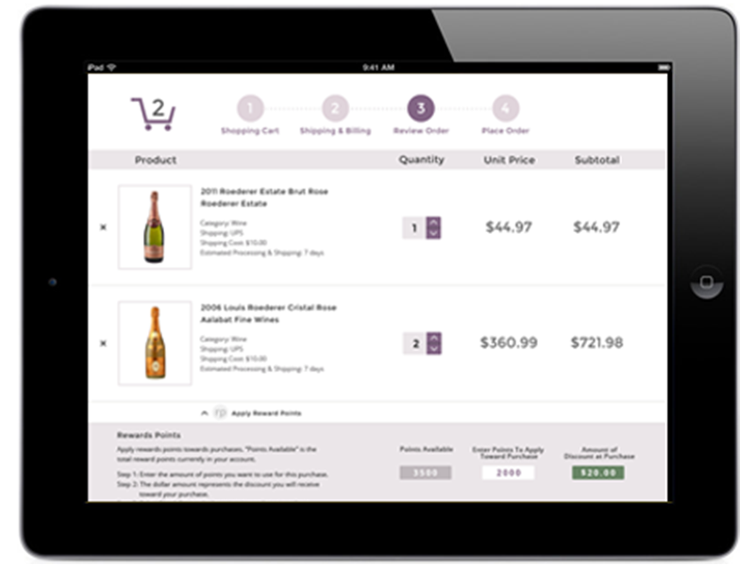Click the Points Available box showing 3500
The height and width of the screenshot is (566, 755).
point(426,473)
